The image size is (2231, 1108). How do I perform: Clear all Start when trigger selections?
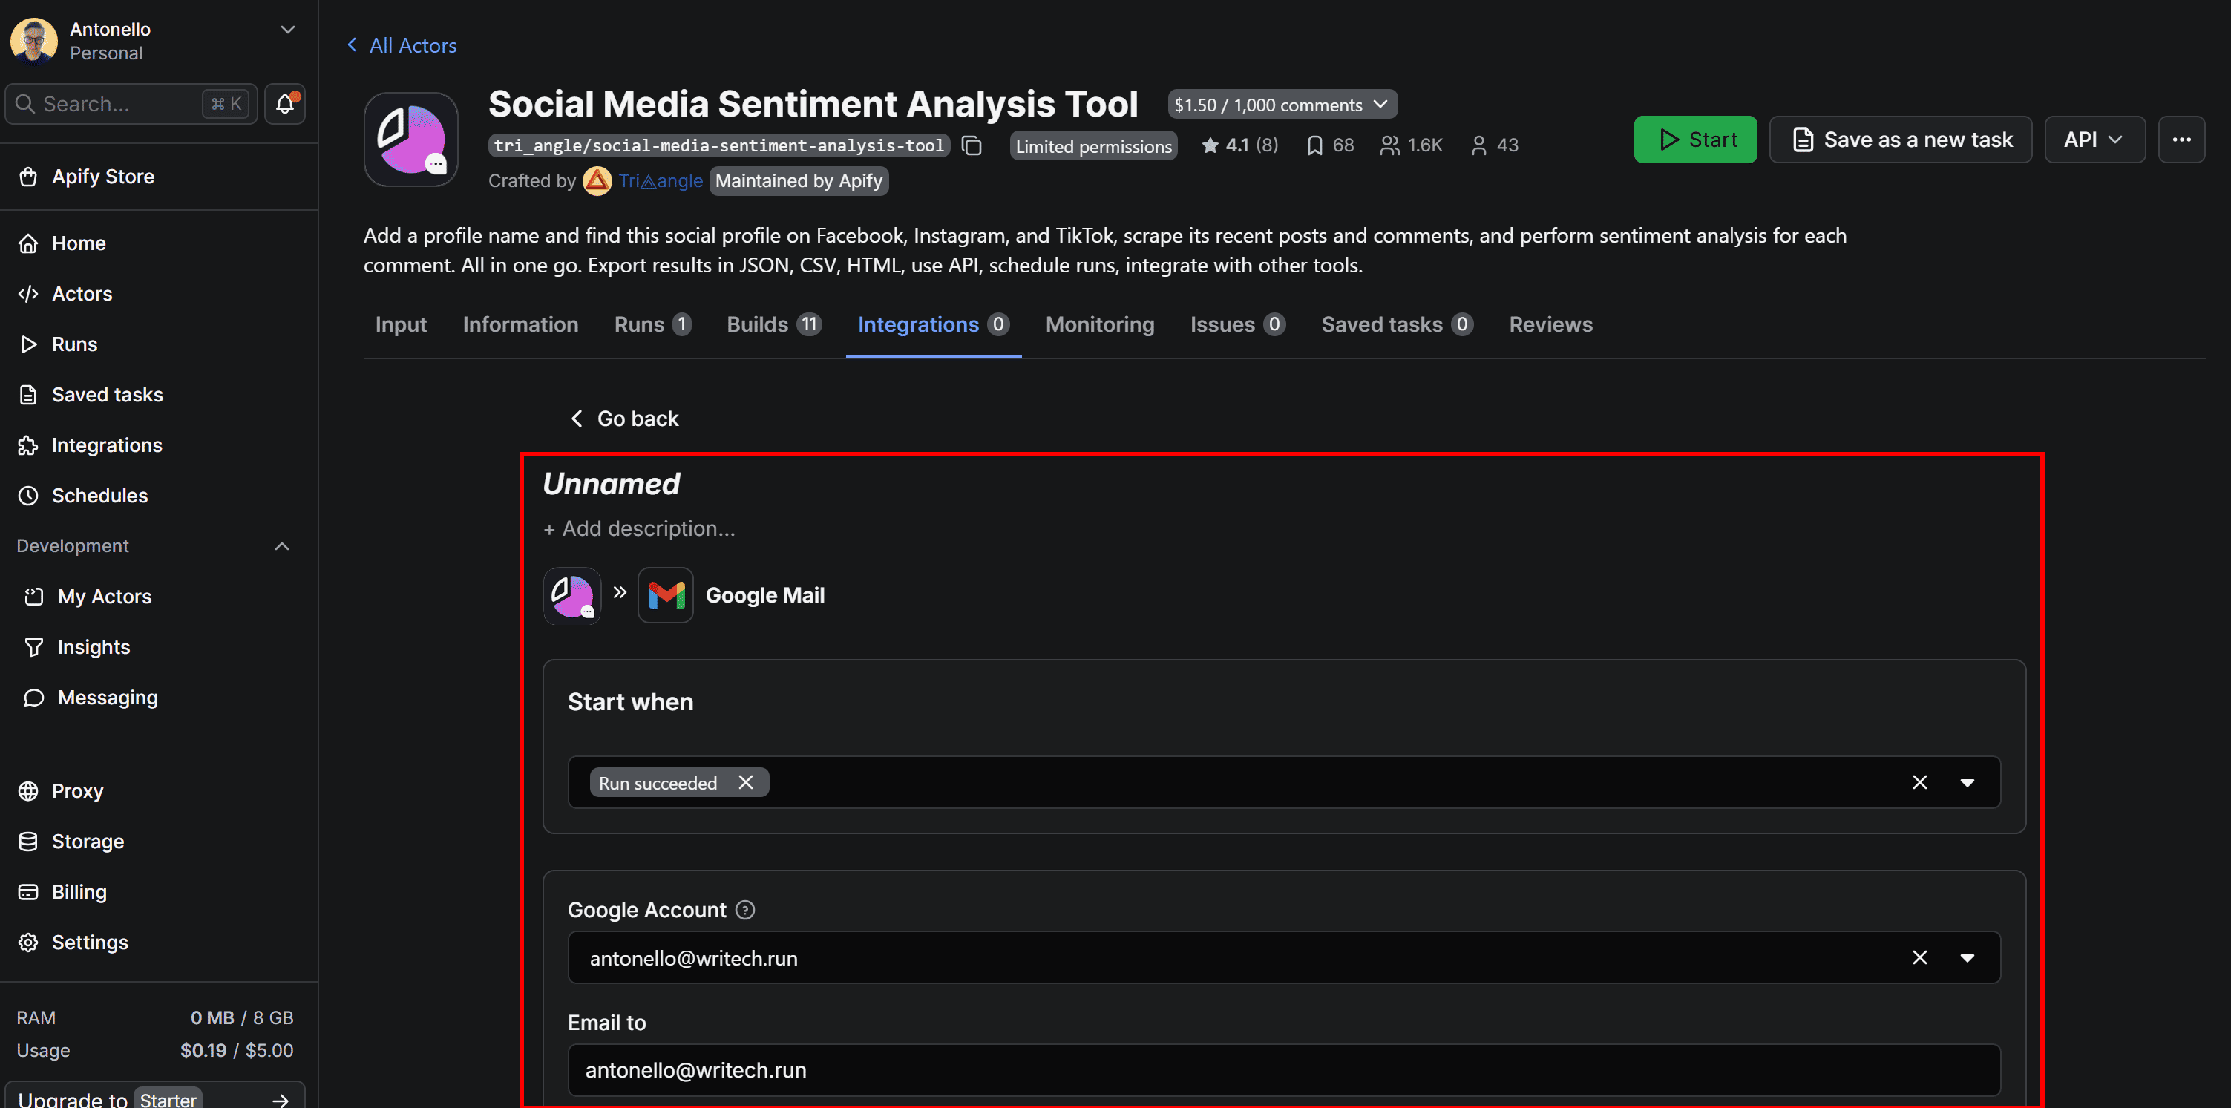tap(1919, 782)
